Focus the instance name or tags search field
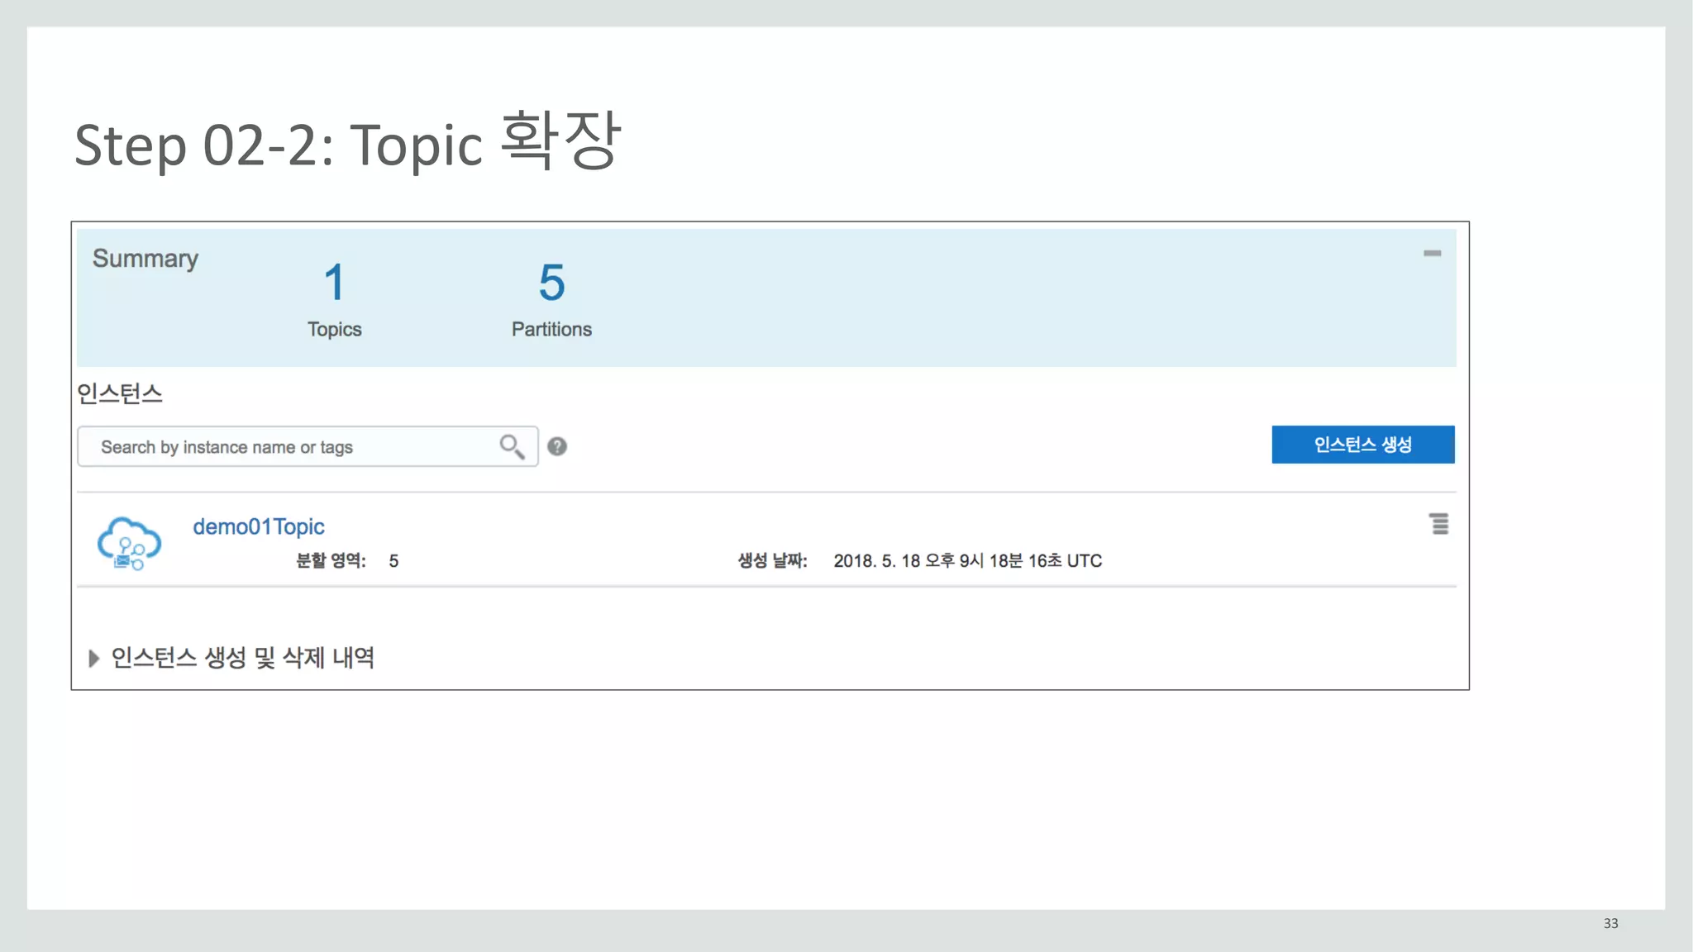The width and height of the screenshot is (1693, 952). click(289, 447)
